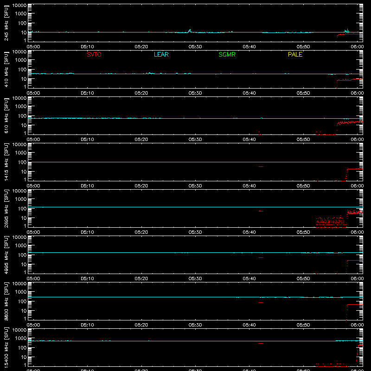The width and height of the screenshot is (371, 371).
Task: Click the cyan spike near 05:29 at 245 MHz
Action: click(x=190, y=31)
